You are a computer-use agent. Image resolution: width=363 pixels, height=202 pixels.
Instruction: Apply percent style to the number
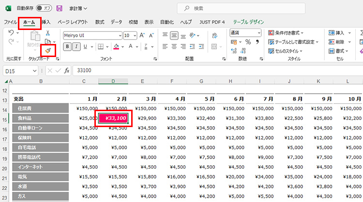coord(248,43)
